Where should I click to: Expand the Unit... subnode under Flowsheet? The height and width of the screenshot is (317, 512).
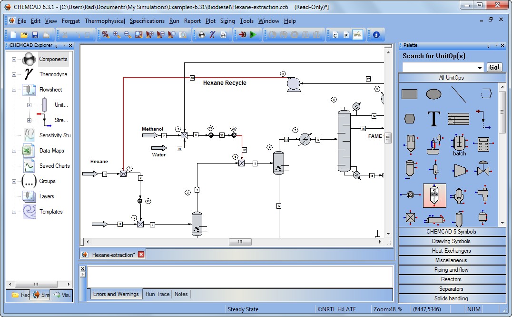click(29, 105)
